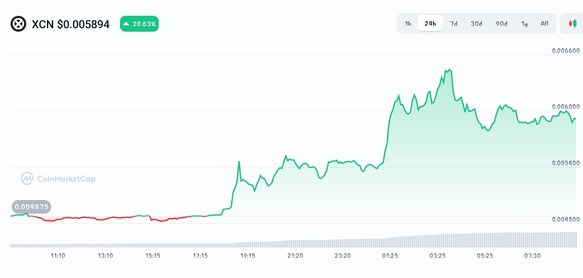Click the 03:25 time axis label

pyautogui.click(x=437, y=256)
